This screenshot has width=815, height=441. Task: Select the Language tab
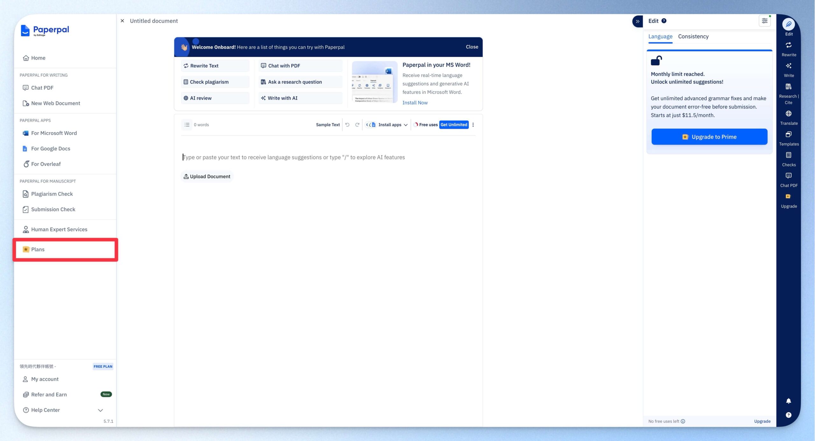pyautogui.click(x=660, y=37)
